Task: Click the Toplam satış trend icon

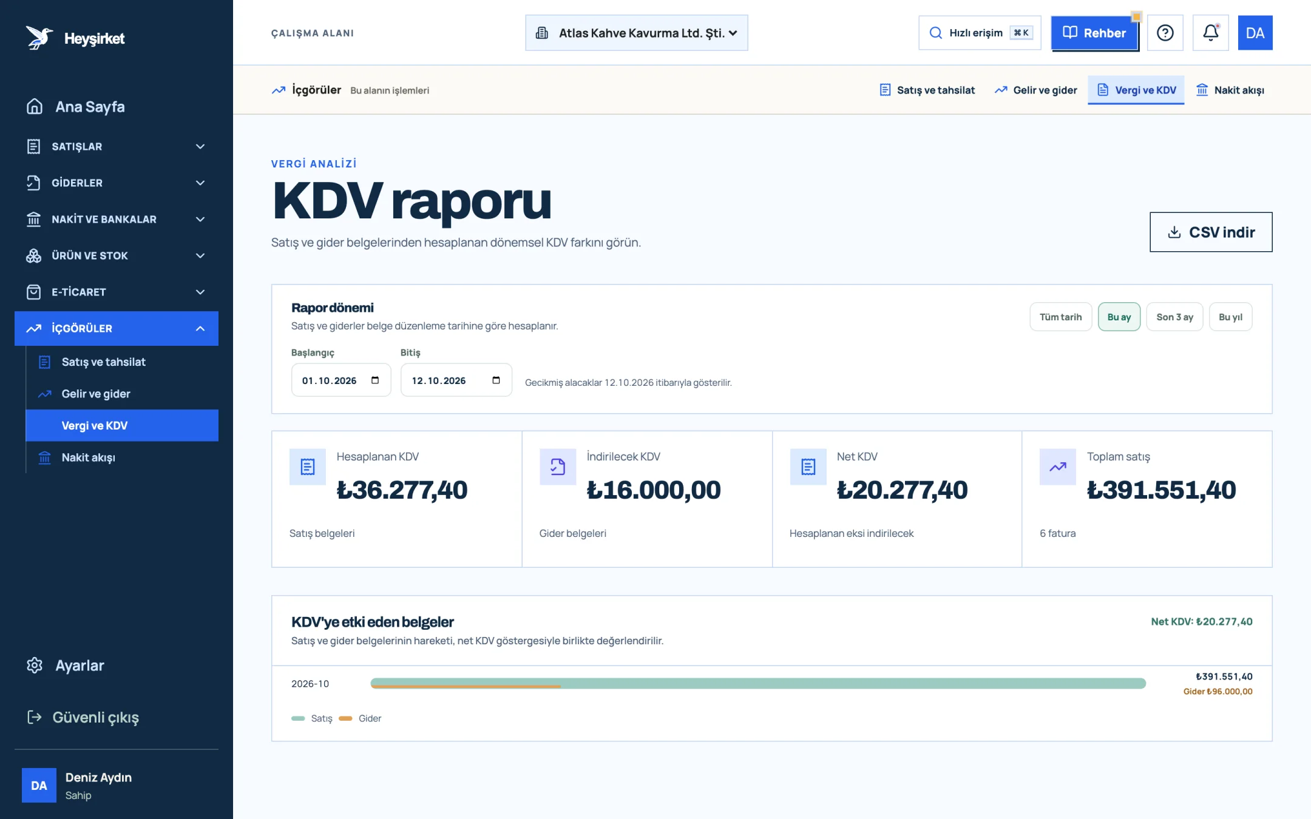Action: tap(1058, 467)
